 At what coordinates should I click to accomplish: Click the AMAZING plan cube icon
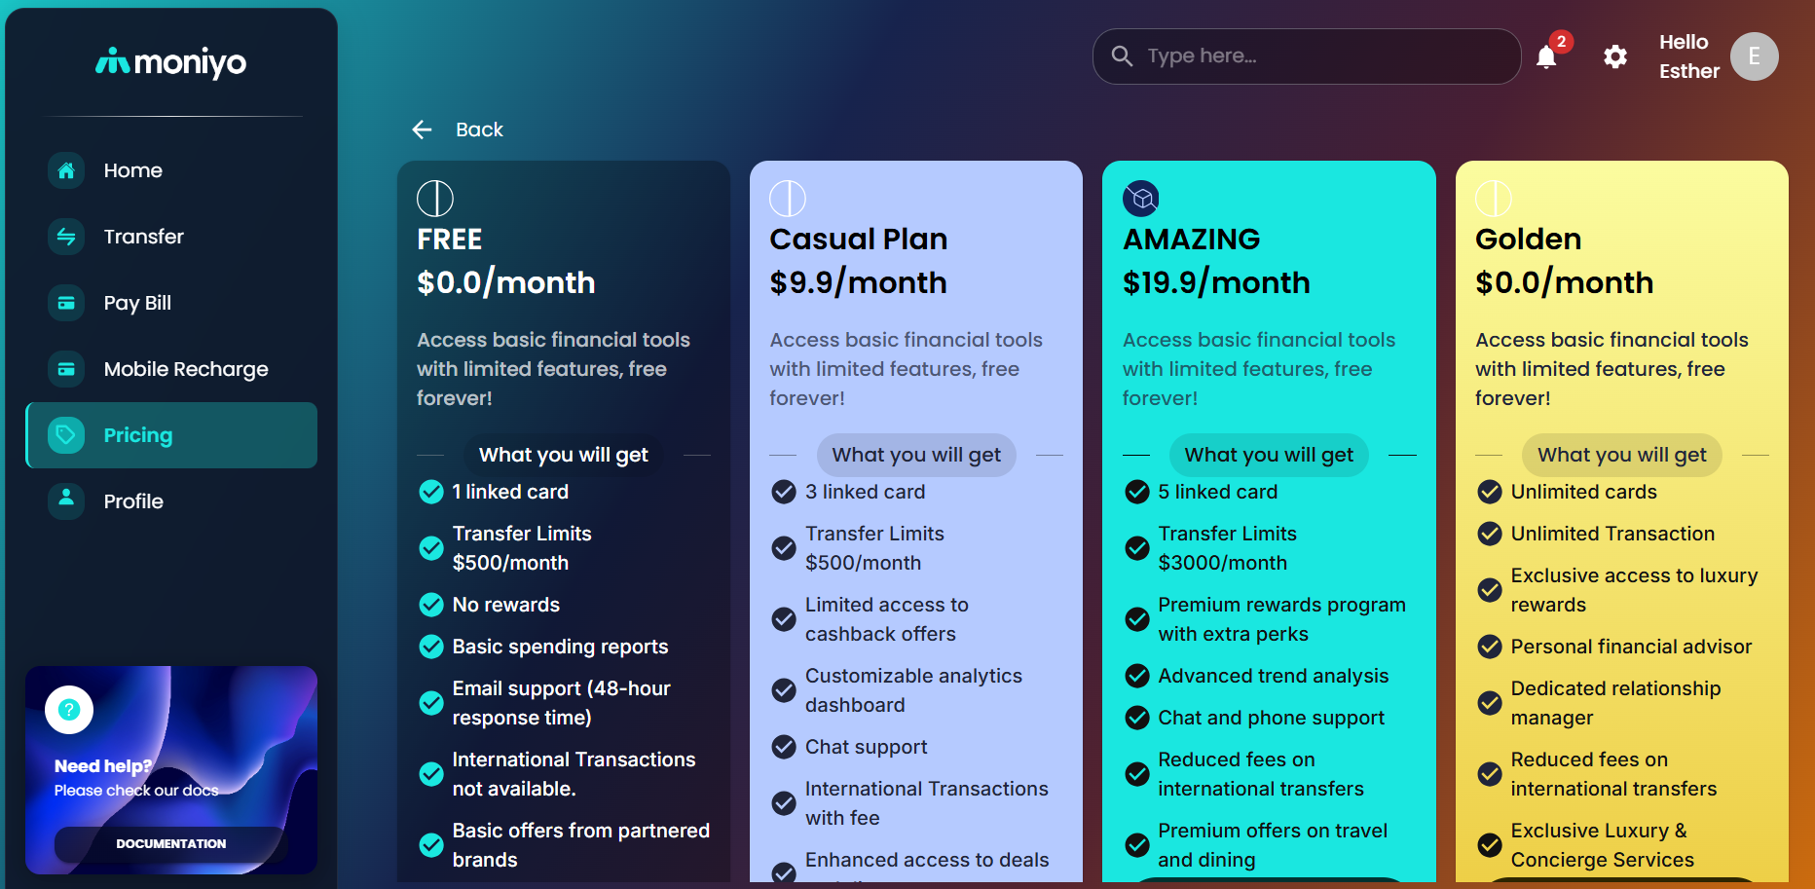pos(1141,199)
